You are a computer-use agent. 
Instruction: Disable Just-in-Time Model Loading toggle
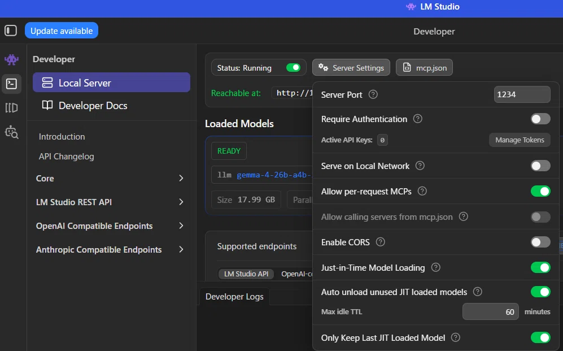coord(540,267)
